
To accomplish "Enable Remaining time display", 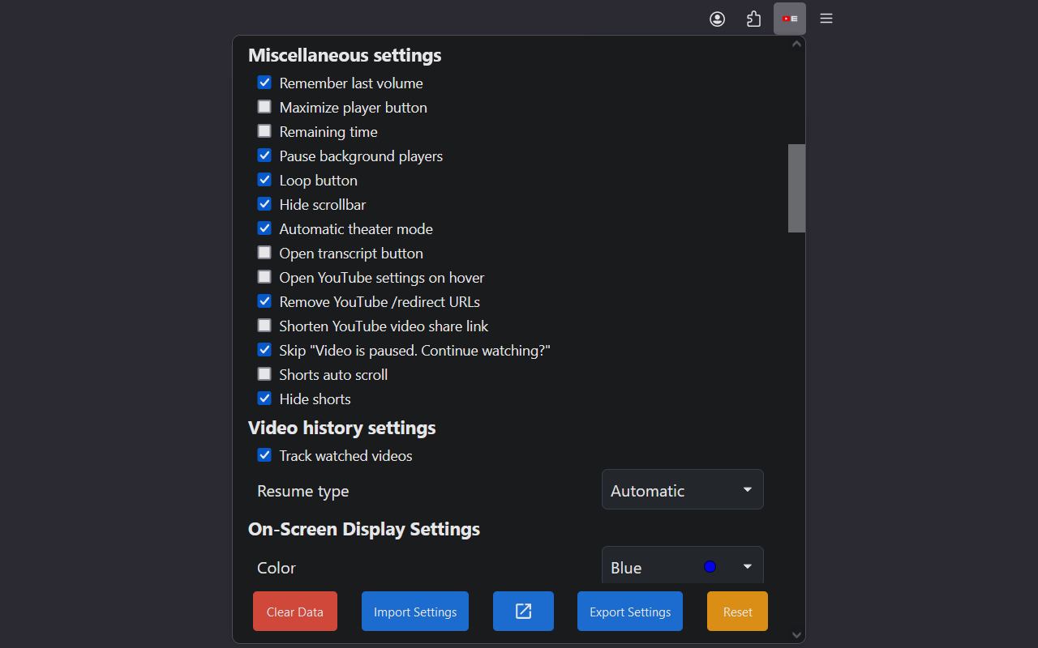I will pos(264,130).
